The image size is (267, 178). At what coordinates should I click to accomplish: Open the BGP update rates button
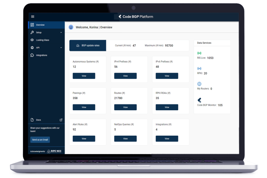coord(87,45)
